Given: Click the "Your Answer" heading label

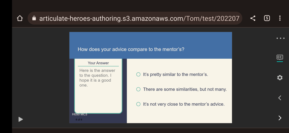Looking at the screenshot, I should (x=98, y=63).
